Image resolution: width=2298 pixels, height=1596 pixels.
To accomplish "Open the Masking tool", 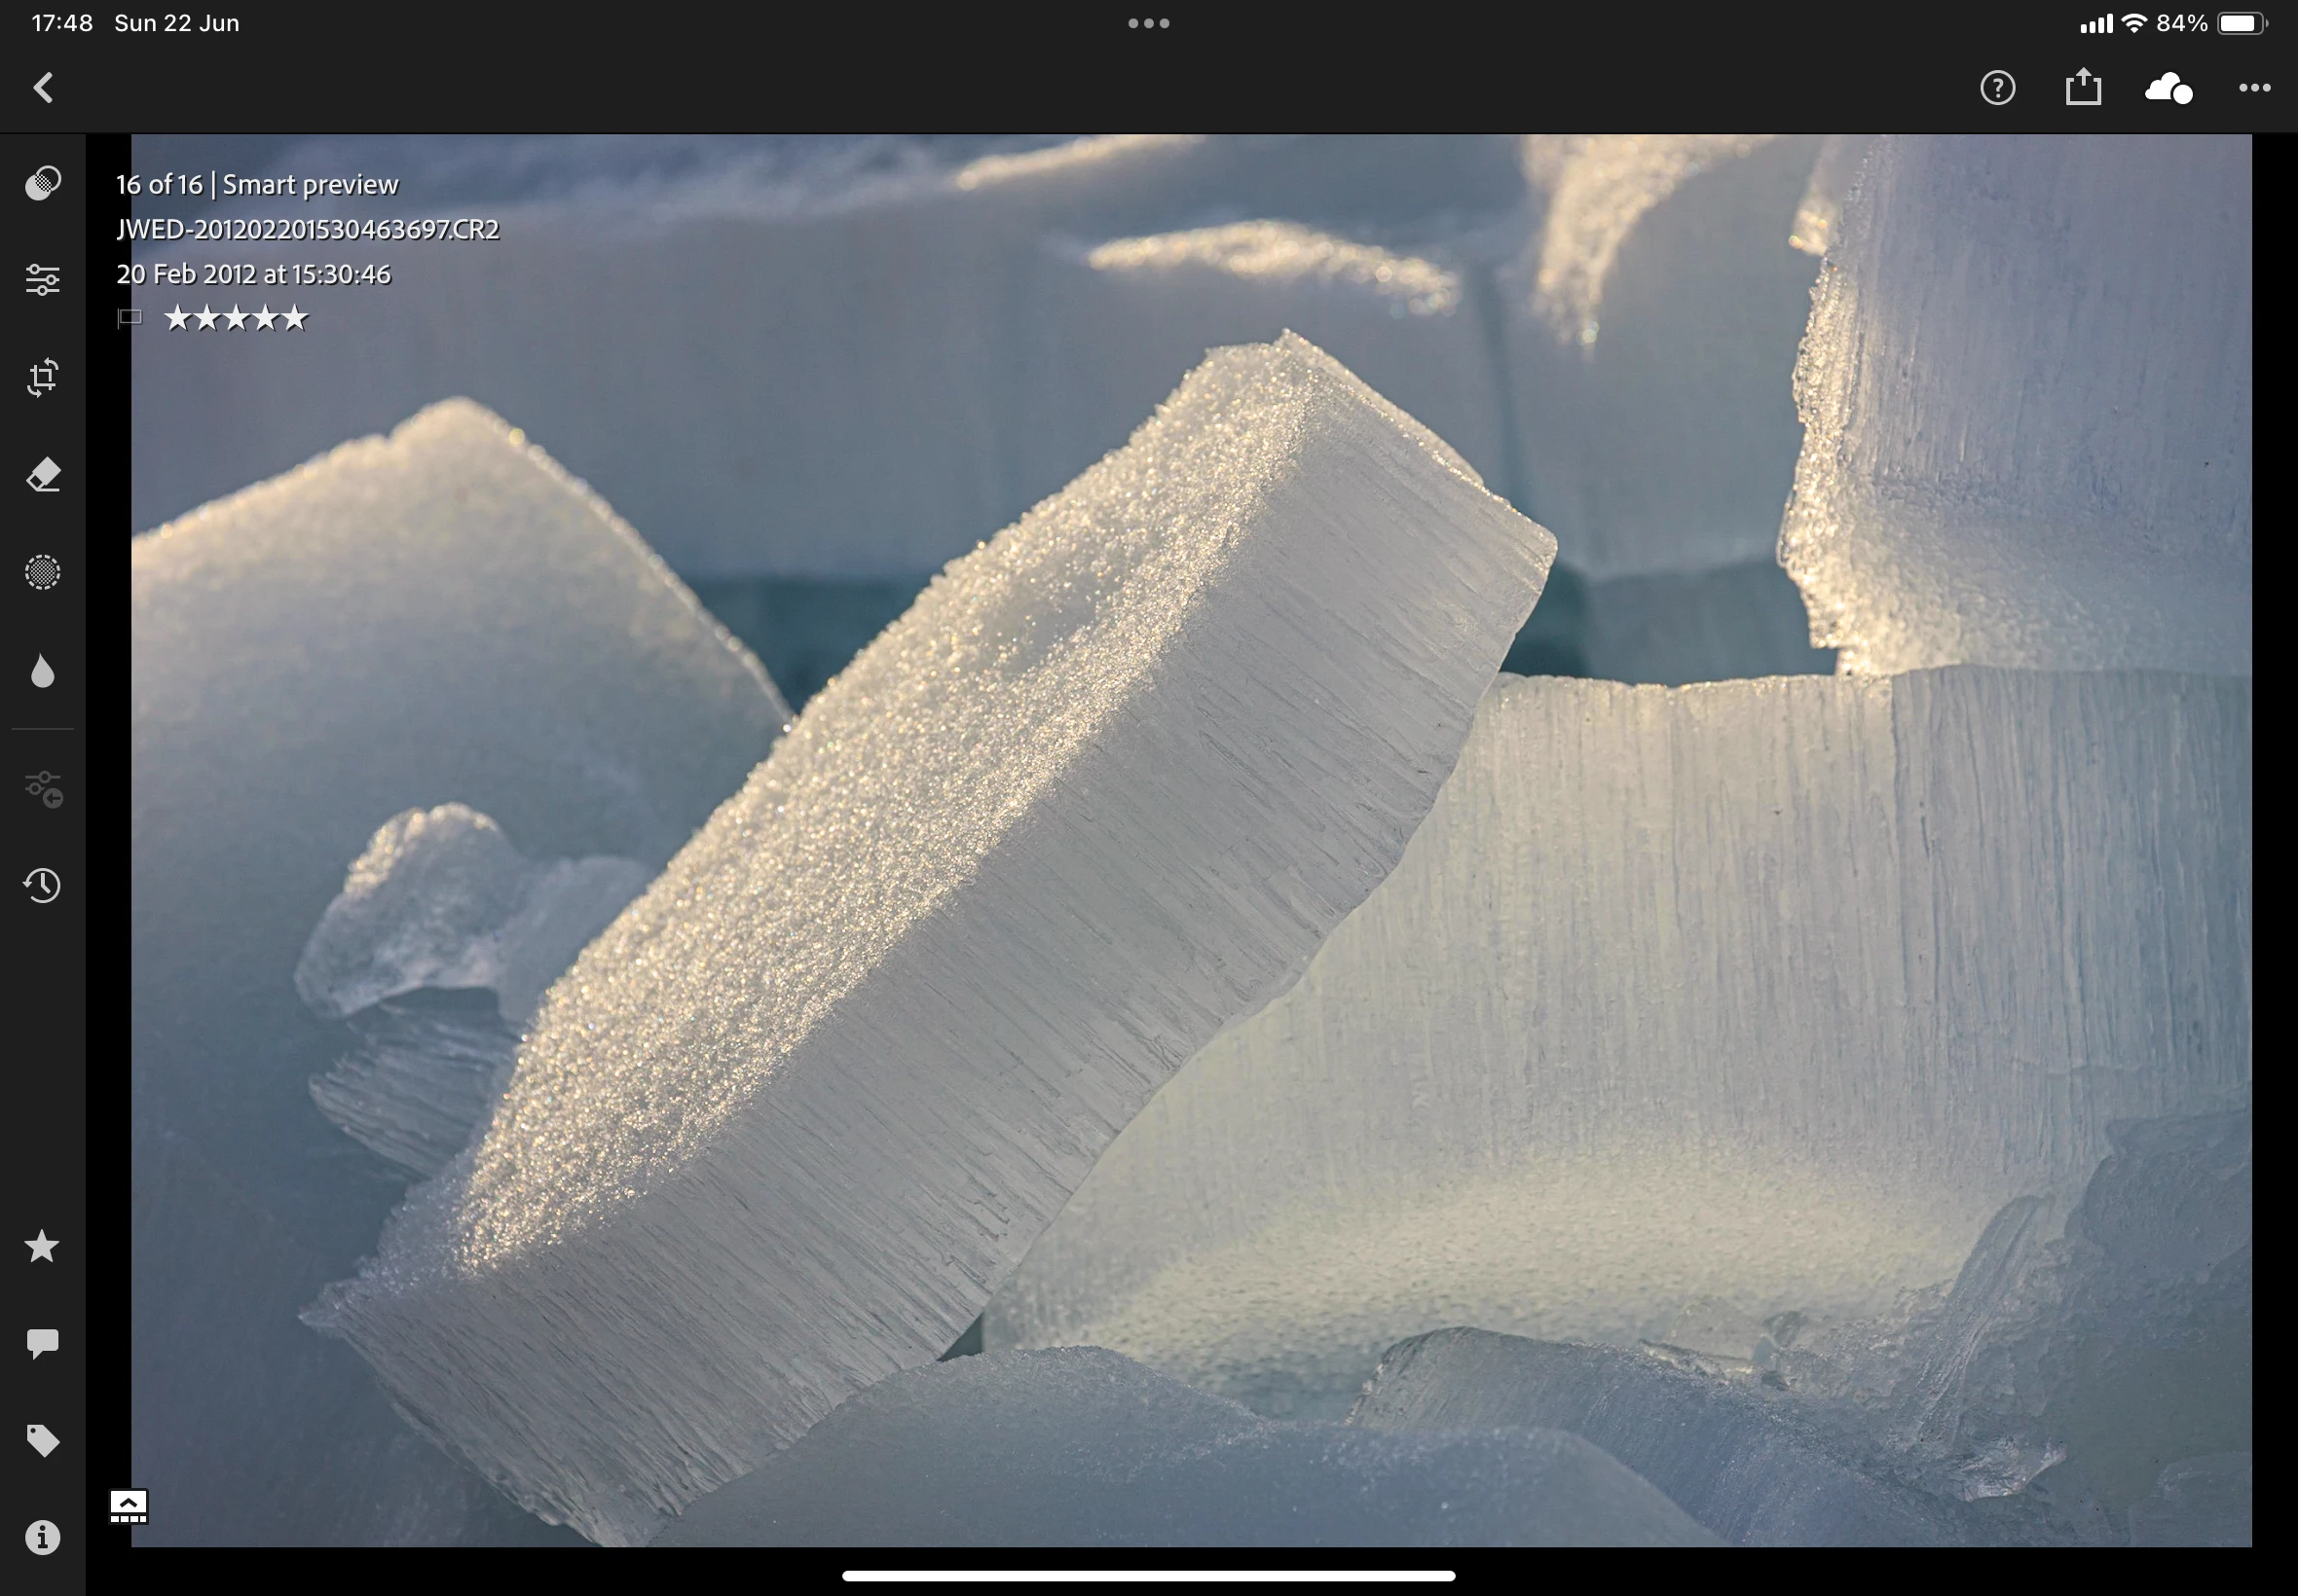I will (x=42, y=572).
